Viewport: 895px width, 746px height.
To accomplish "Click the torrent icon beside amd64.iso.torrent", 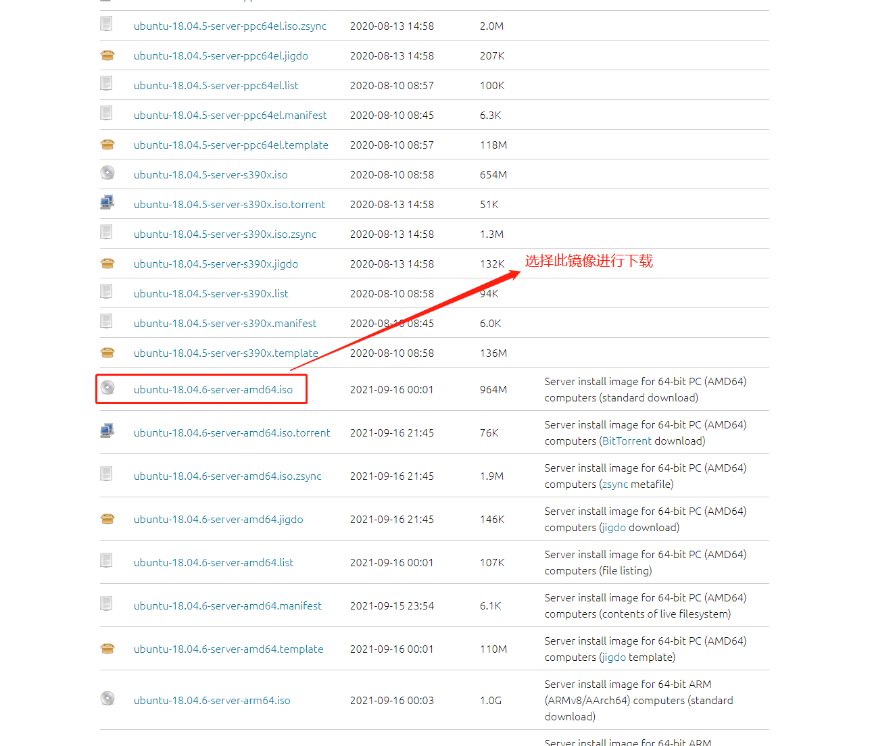I will tap(107, 431).
